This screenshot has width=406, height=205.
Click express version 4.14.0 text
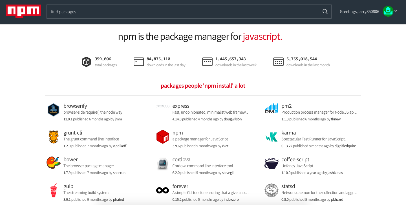[177, 119]
